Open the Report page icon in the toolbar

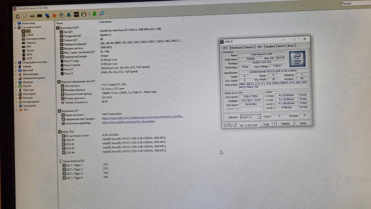tap(25, 16)
